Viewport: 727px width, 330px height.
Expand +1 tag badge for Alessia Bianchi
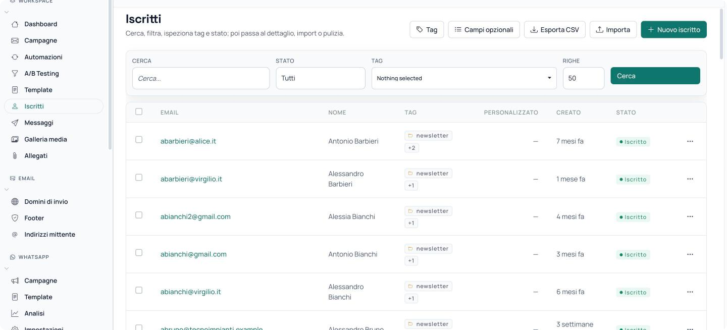click(x=411, y=223)
